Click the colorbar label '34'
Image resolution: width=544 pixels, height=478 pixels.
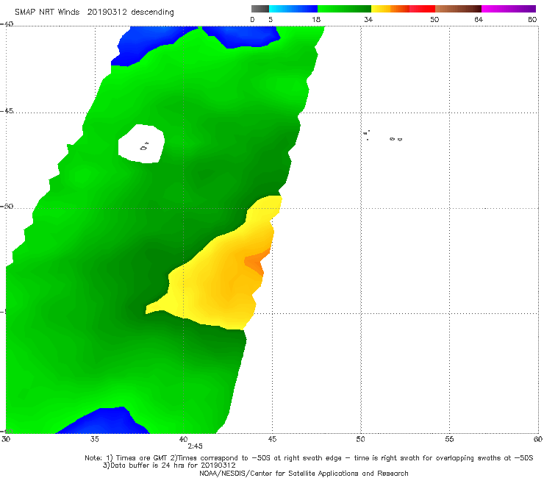(368, 20)
